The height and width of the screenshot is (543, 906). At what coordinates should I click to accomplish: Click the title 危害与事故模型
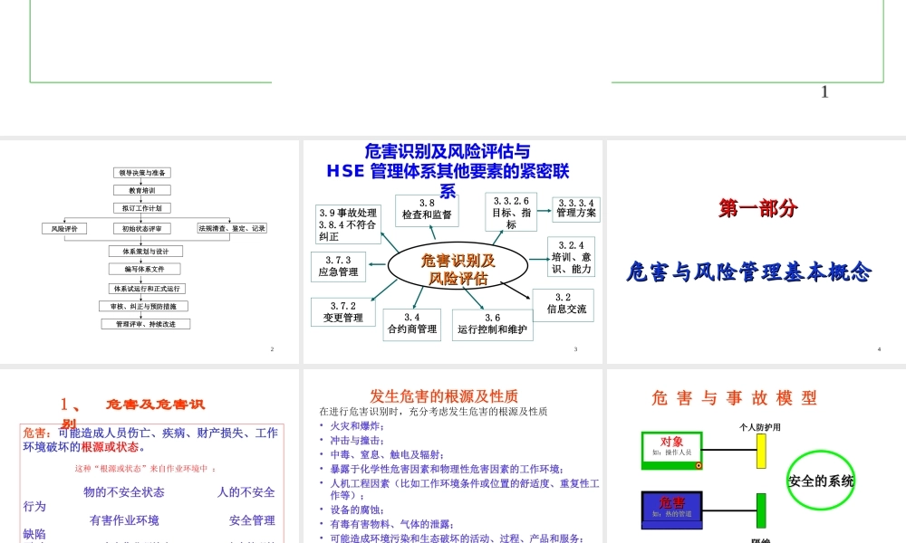point(736,397)
